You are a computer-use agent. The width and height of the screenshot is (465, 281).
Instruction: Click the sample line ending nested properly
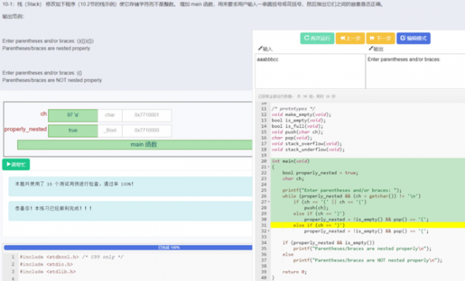pyautogui.click(x=46, y=48)
